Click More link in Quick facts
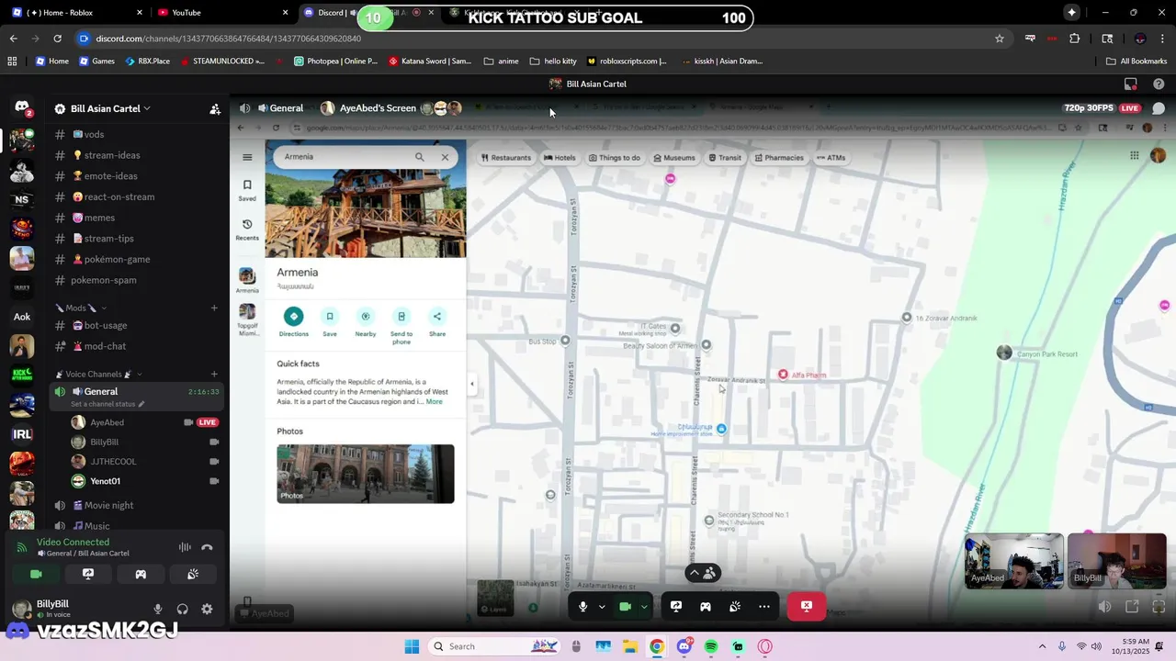The width and height of the screenshot is (1176, 661). click(434, 402)
